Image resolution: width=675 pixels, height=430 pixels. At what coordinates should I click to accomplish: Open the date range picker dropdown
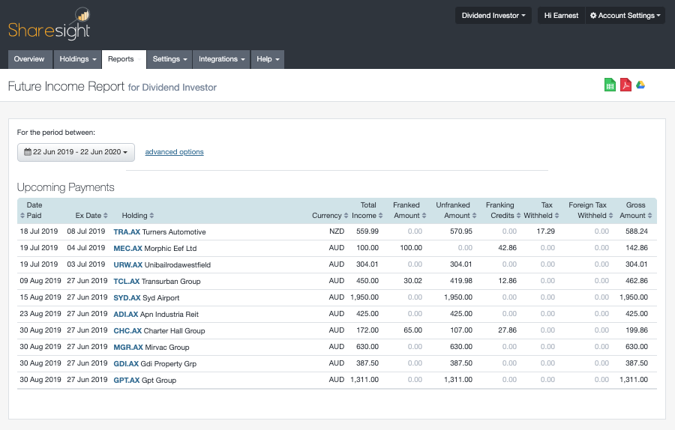(x=76, y=152)
